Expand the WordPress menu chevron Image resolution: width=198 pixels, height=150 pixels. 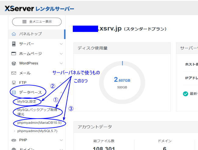61,63
